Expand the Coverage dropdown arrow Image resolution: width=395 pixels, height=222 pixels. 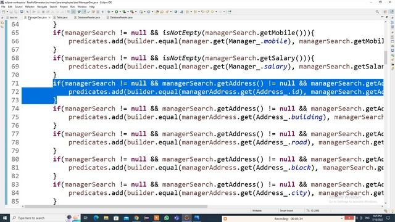pos(128,12)
